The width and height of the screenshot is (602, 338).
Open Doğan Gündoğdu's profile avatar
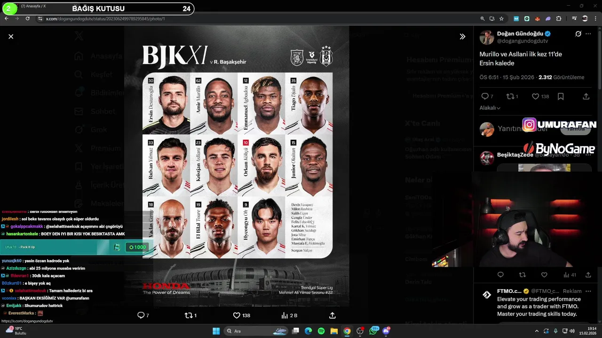coord(487,37)
